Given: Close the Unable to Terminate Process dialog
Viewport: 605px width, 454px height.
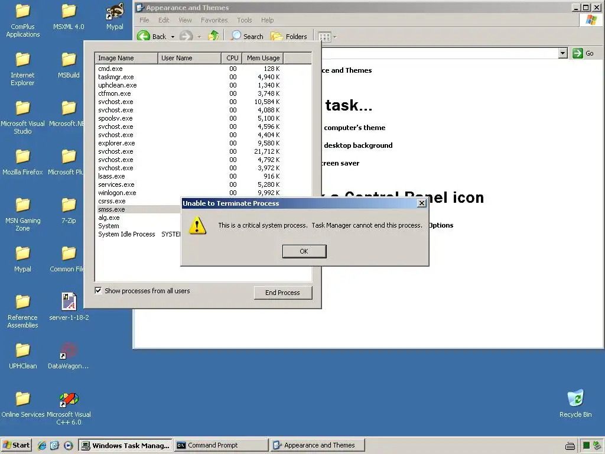Looking at the screenshot, I should pos(422,203).
